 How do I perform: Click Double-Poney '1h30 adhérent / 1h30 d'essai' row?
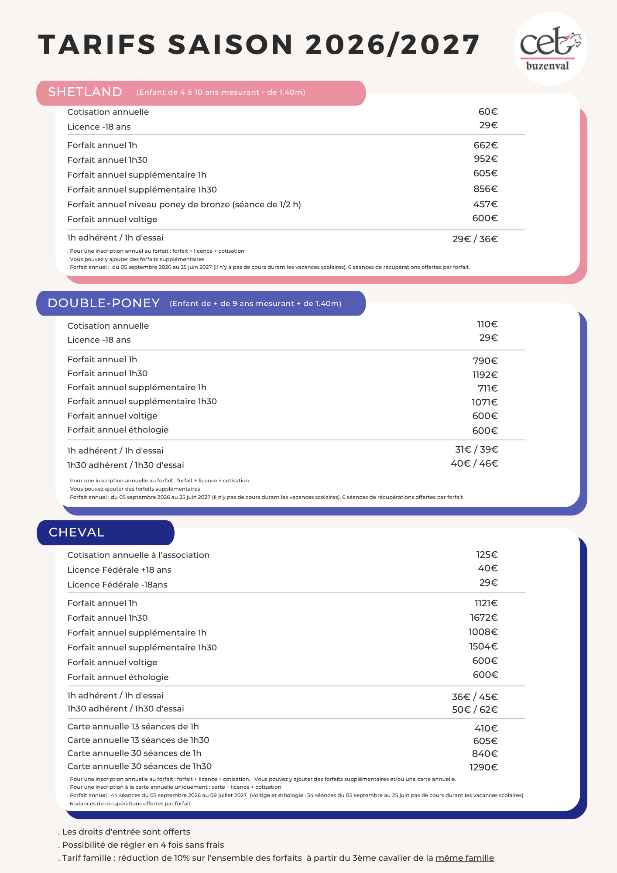pos(282,464)
